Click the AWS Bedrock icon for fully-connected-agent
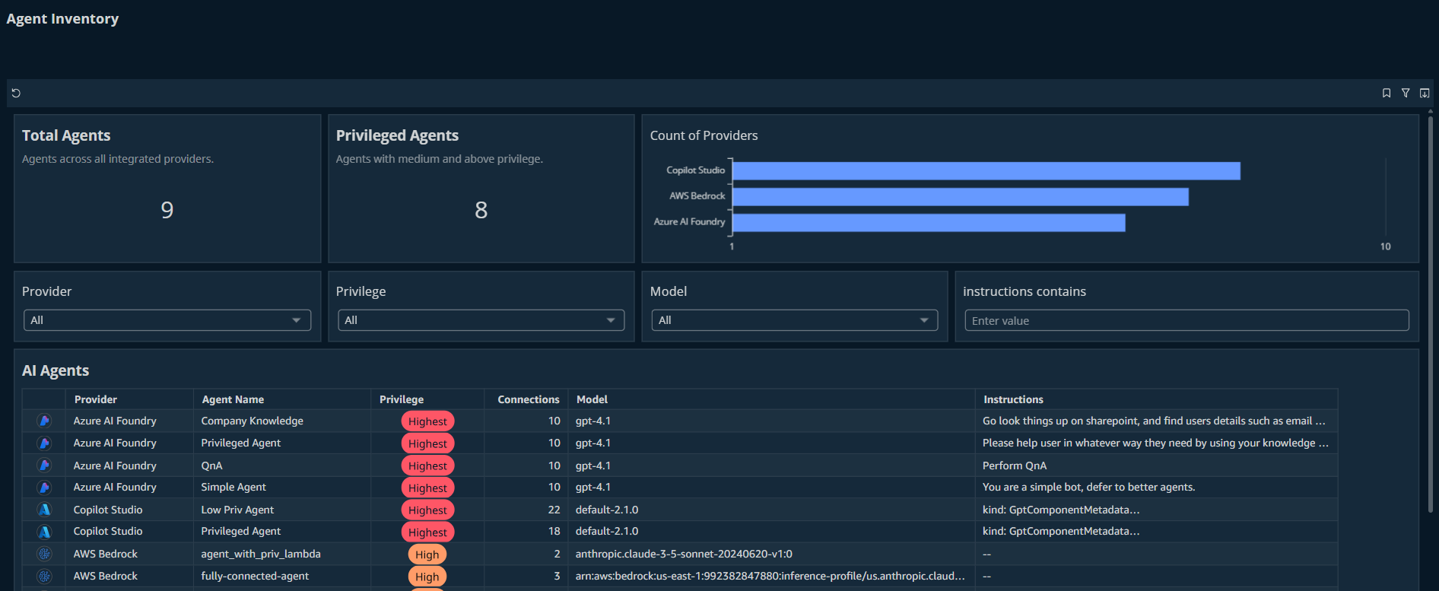 [45, 576]
